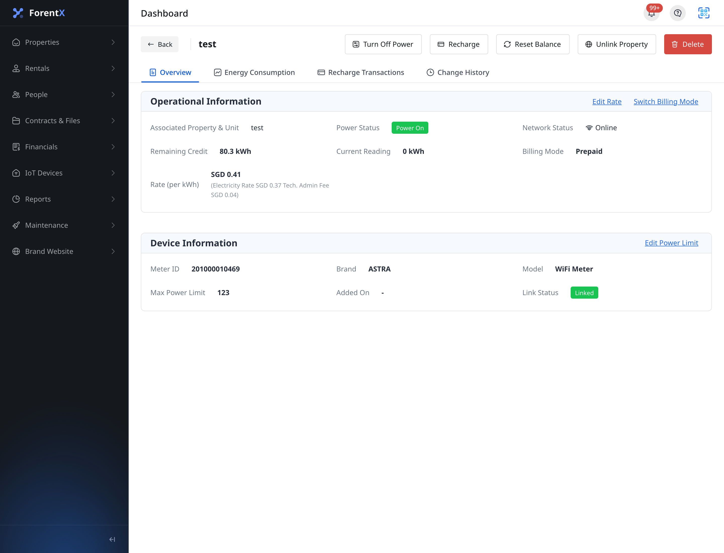Image resolution: width=724 pixels, height=553 pixels.
Task: Click the Contracts & Files folder icon
Action: [x=16, y=121]
